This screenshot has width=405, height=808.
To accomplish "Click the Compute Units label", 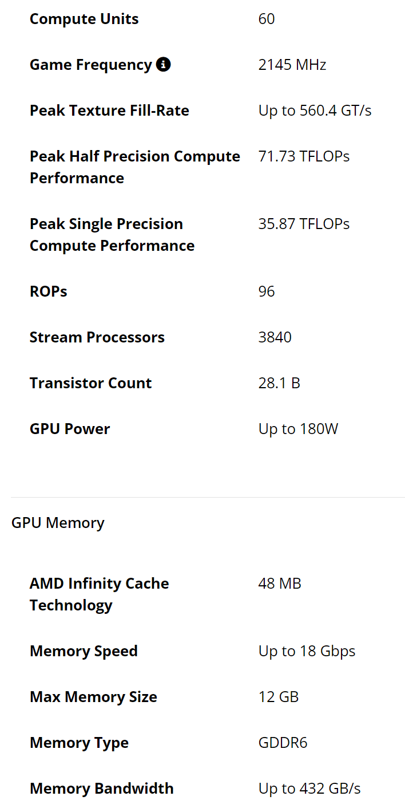I will (84, 19).
